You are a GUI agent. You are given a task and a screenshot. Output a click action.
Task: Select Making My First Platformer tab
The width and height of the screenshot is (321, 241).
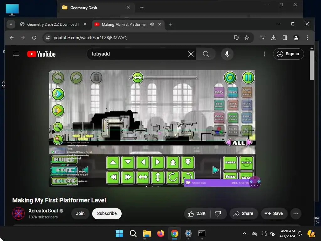[124, 24]
